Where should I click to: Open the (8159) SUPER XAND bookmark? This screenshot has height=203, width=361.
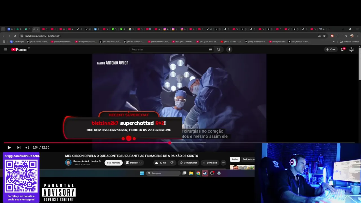[86, 42]
